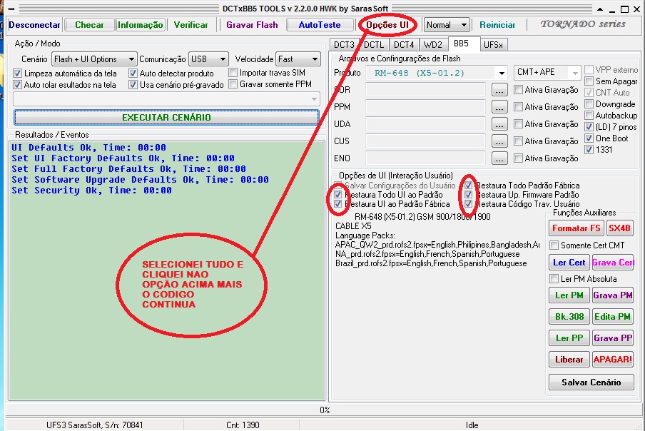Browse for the CUS file
The height and width of the screenshot is (431, 645).
click(499, 141)
